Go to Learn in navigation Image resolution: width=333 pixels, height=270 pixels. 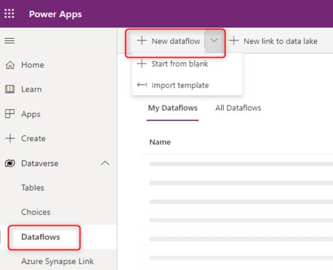[31, 89]
